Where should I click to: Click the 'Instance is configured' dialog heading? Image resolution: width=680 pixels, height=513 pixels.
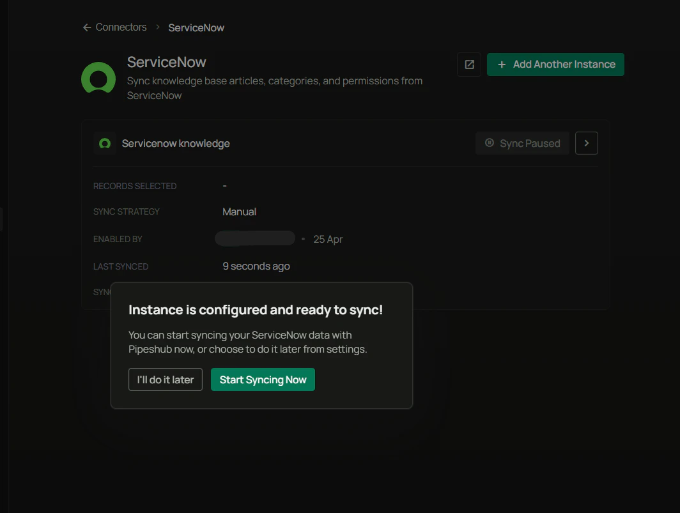point(256,310)
